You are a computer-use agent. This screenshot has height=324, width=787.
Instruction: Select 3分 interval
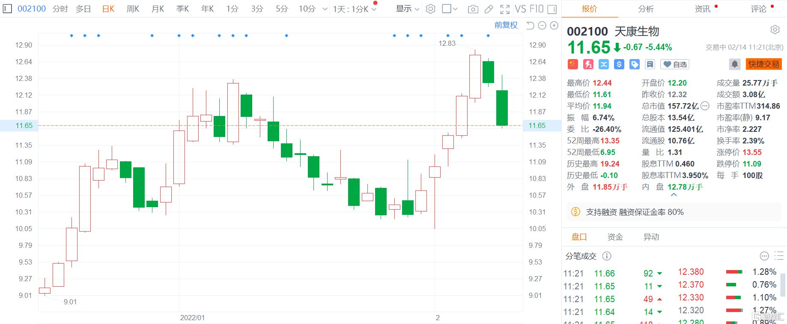coord(257,9)
